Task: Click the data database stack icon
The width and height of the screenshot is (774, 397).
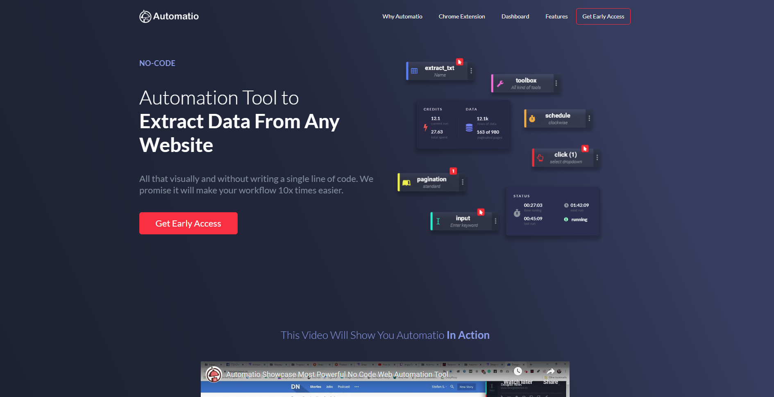Action: [x=469, y=128]
